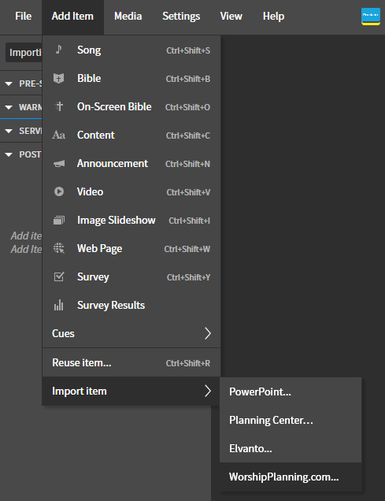
Task: Click the Ctrl+Shift+V shortcut label
Action: (188, 192)
